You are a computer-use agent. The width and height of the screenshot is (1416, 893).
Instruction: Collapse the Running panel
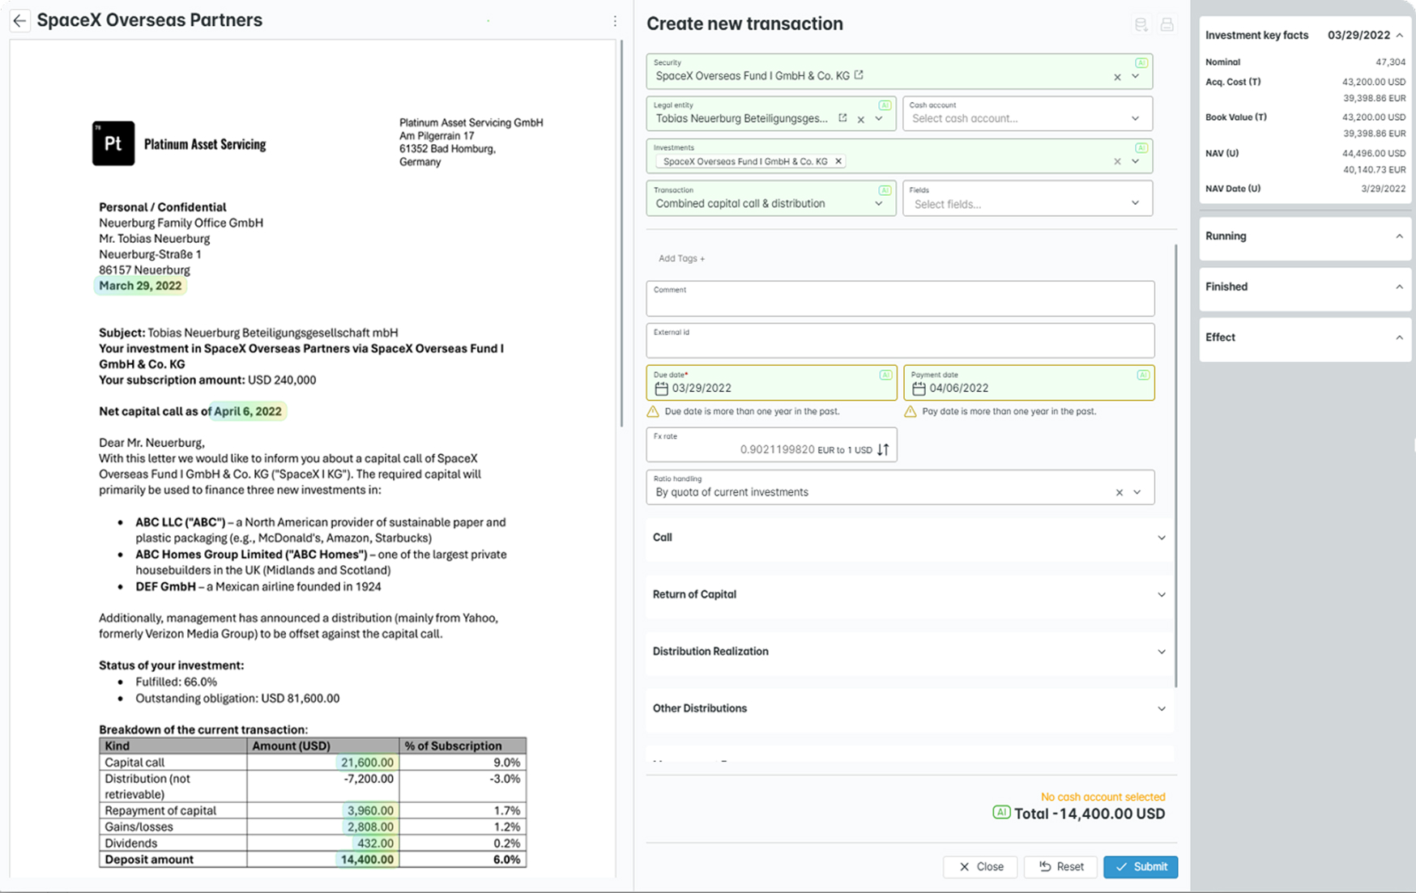click(x=1399, y=236)
